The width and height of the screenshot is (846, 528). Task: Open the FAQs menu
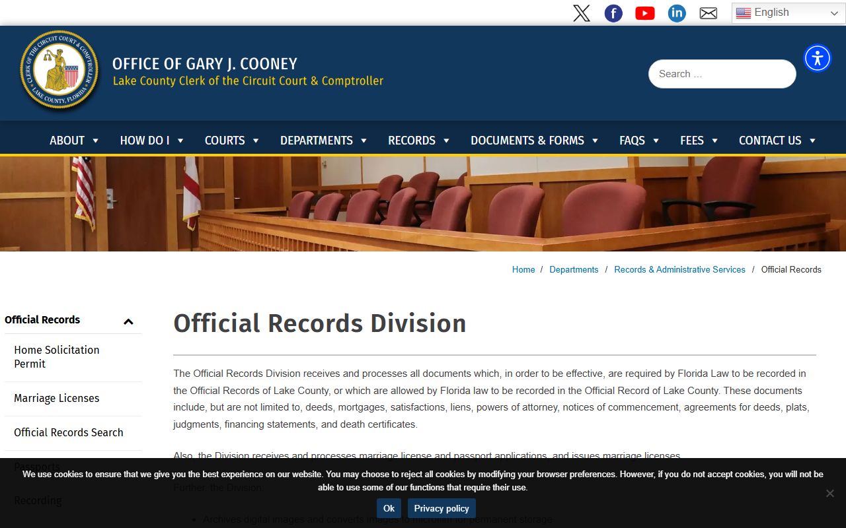pyautogui.click(x=640, y=141)
